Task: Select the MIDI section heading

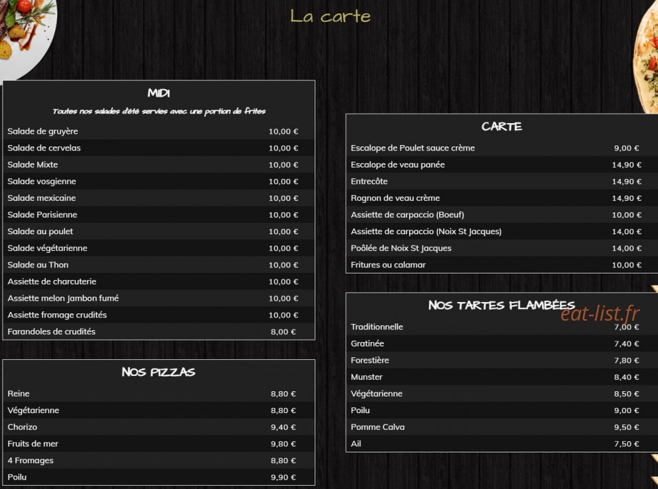Action: point(158,93)
